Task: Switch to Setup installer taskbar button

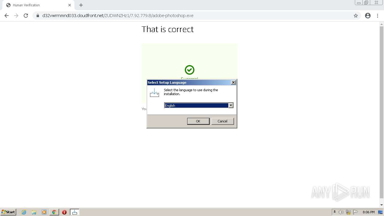Action: pos(75,212)
